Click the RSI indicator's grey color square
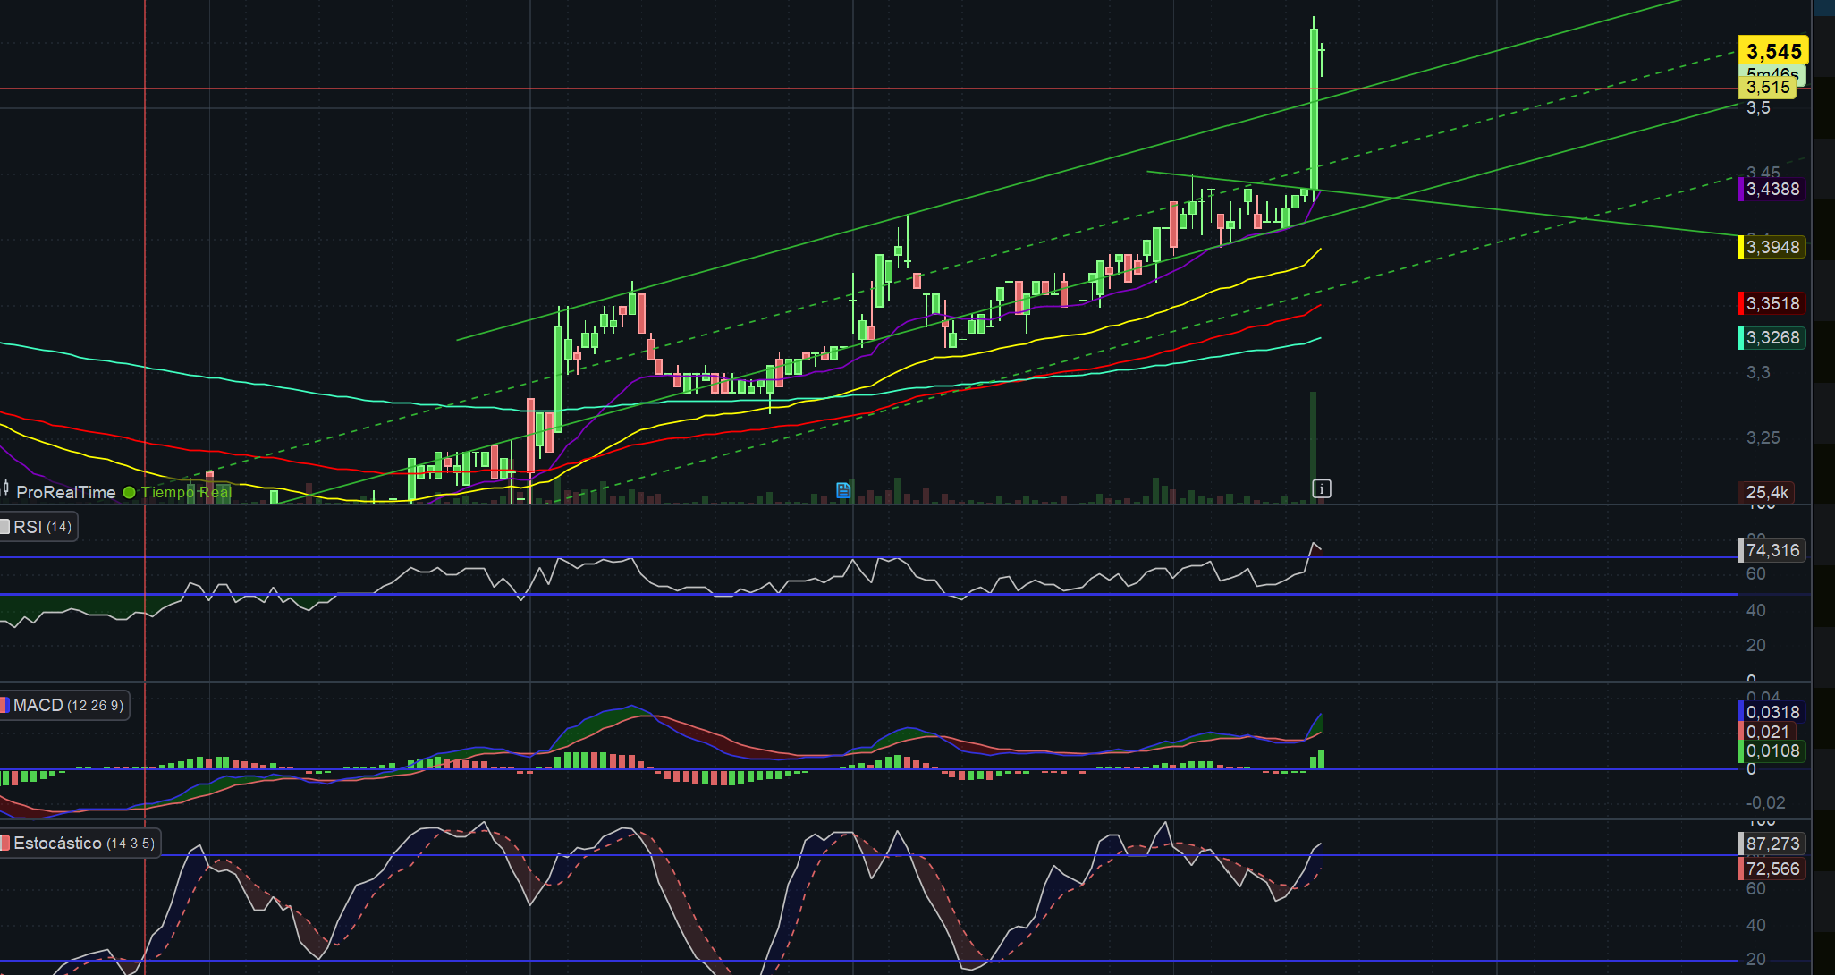This screenshot has width=1835, height=975. pyautogui.click(x=4, y=527)
